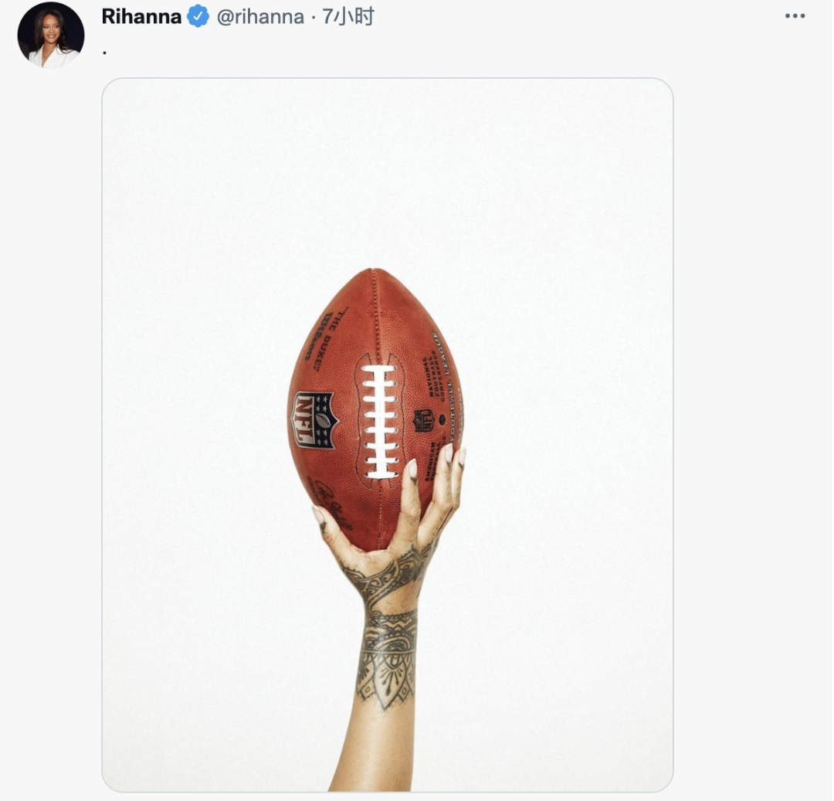This screenshot has width=834, height=801.
Task: Click the blue verified badge beside Rihanna
Action: tap(198, 16)
